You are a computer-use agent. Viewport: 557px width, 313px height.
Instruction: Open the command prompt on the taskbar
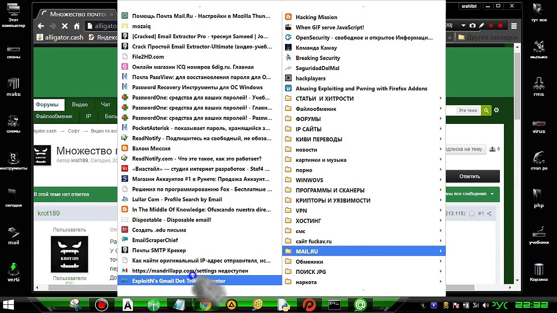tap(334, 305)
